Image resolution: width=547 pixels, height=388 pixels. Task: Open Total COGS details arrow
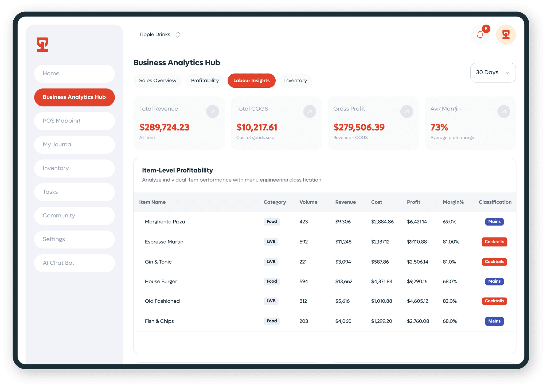[x=310, y=112]
